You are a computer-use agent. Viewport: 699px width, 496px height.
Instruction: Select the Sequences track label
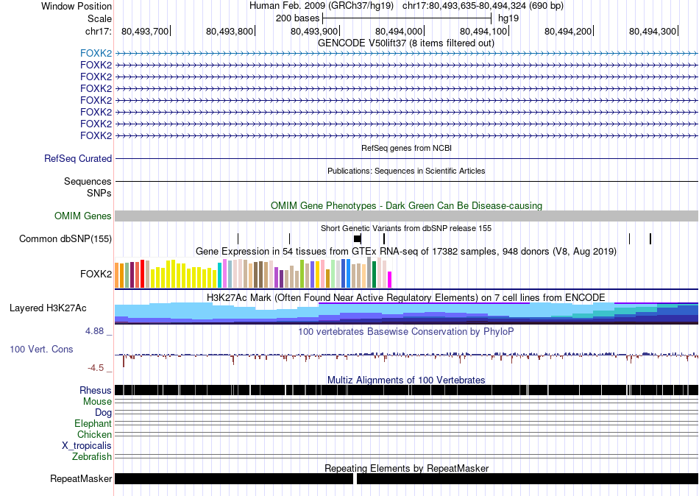point(88,182)
